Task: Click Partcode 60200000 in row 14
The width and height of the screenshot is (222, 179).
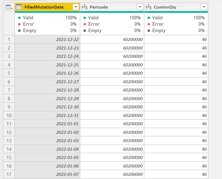Action: pos(112,149)
